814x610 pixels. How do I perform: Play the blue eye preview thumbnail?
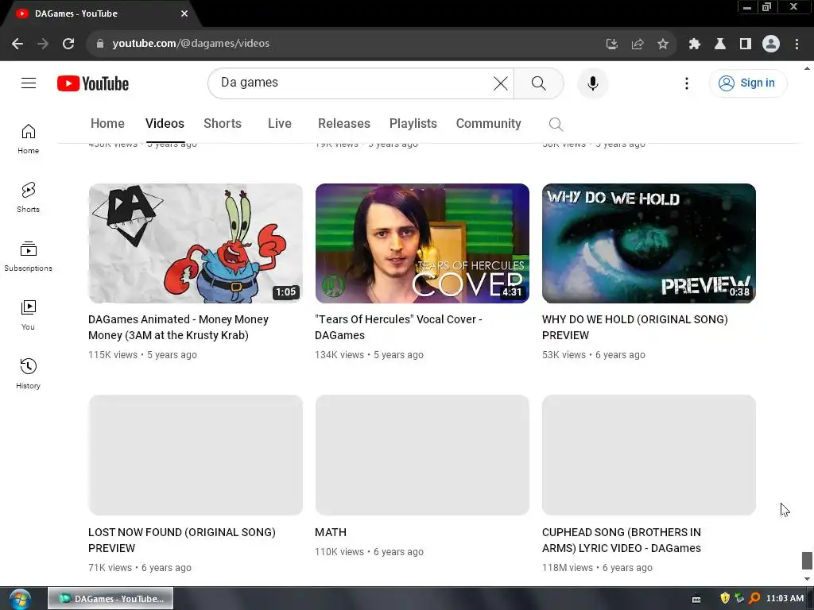(x=649, y=243)
